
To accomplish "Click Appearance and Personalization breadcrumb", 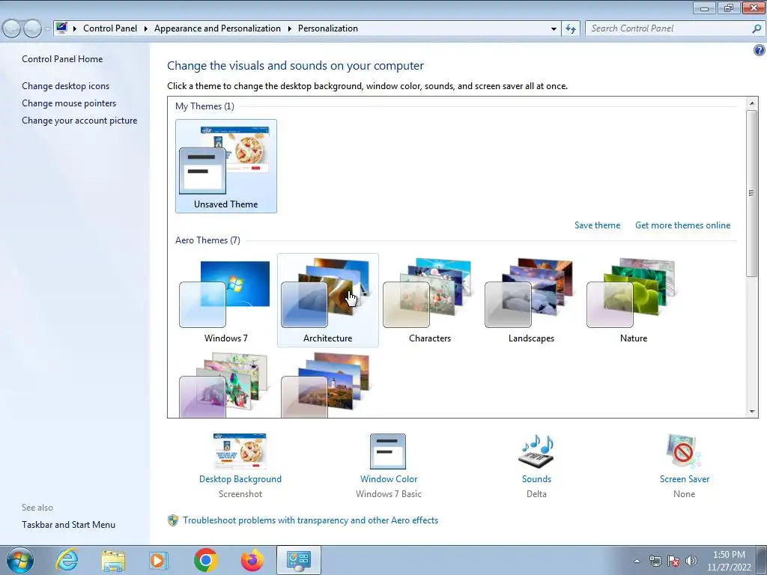I will pos(218,28).
